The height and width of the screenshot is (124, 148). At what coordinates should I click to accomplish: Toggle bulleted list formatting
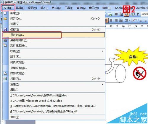pyautogui.click(x=145, y=20)
